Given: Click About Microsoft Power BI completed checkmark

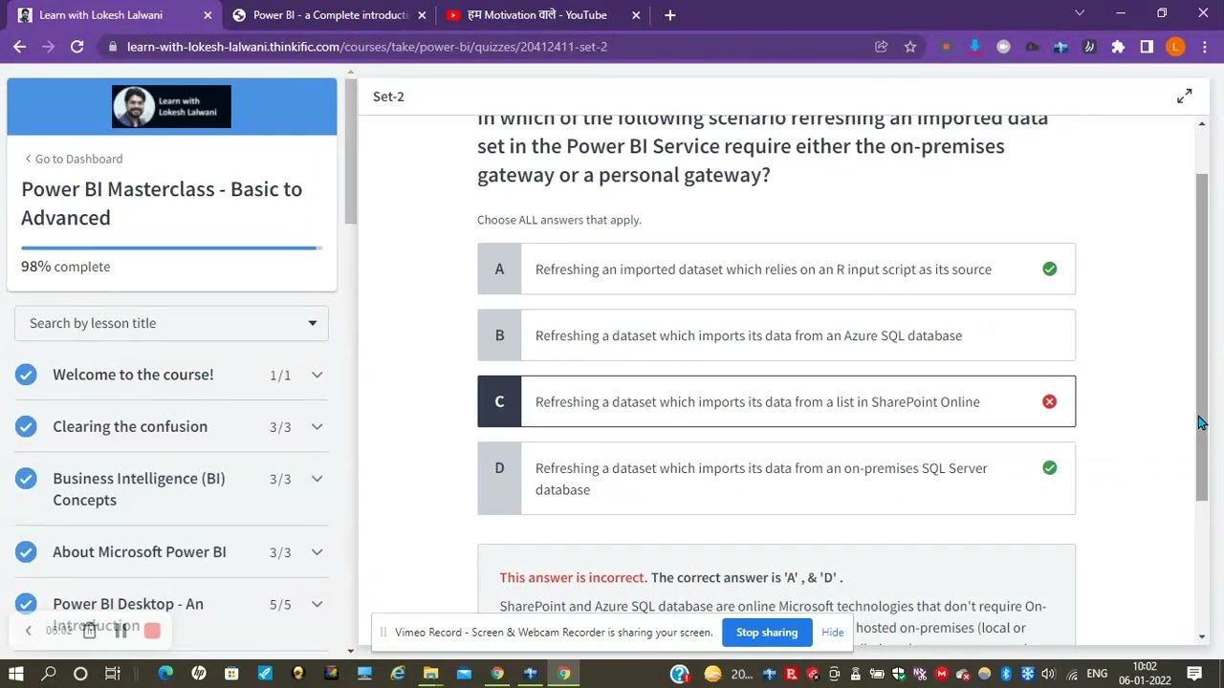Looking at the screenshot, I should point(26,551).
